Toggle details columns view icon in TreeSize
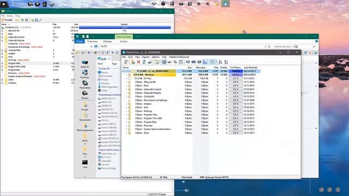The height and width of the screenshot is (196, 349). [x=212, y=62]
